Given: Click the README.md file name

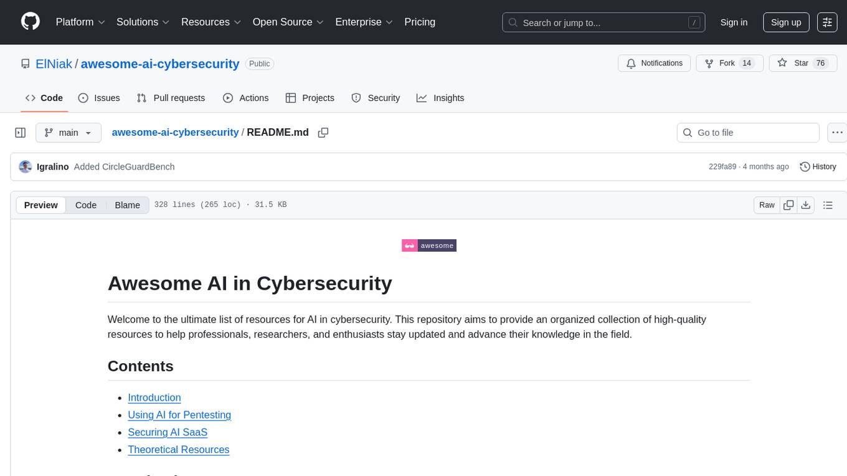Looking at the screenshot, I should click(278, 132).
